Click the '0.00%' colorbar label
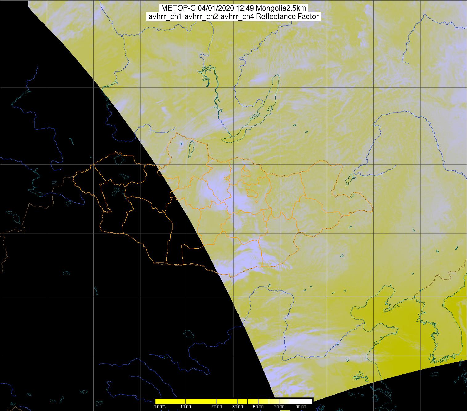467x411 pixels. (x=159, y=407)
